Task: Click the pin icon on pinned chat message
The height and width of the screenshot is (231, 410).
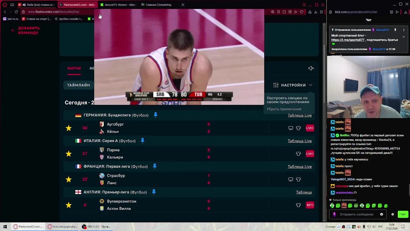Action: pos(395,30)
